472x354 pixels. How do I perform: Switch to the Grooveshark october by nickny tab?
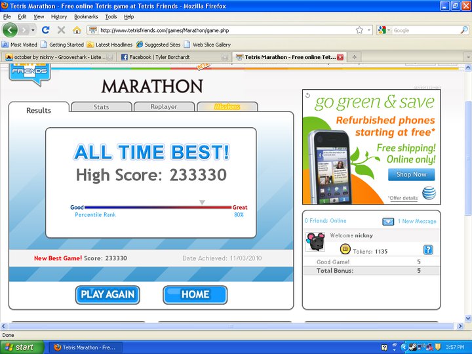click(x=59, y=57)
